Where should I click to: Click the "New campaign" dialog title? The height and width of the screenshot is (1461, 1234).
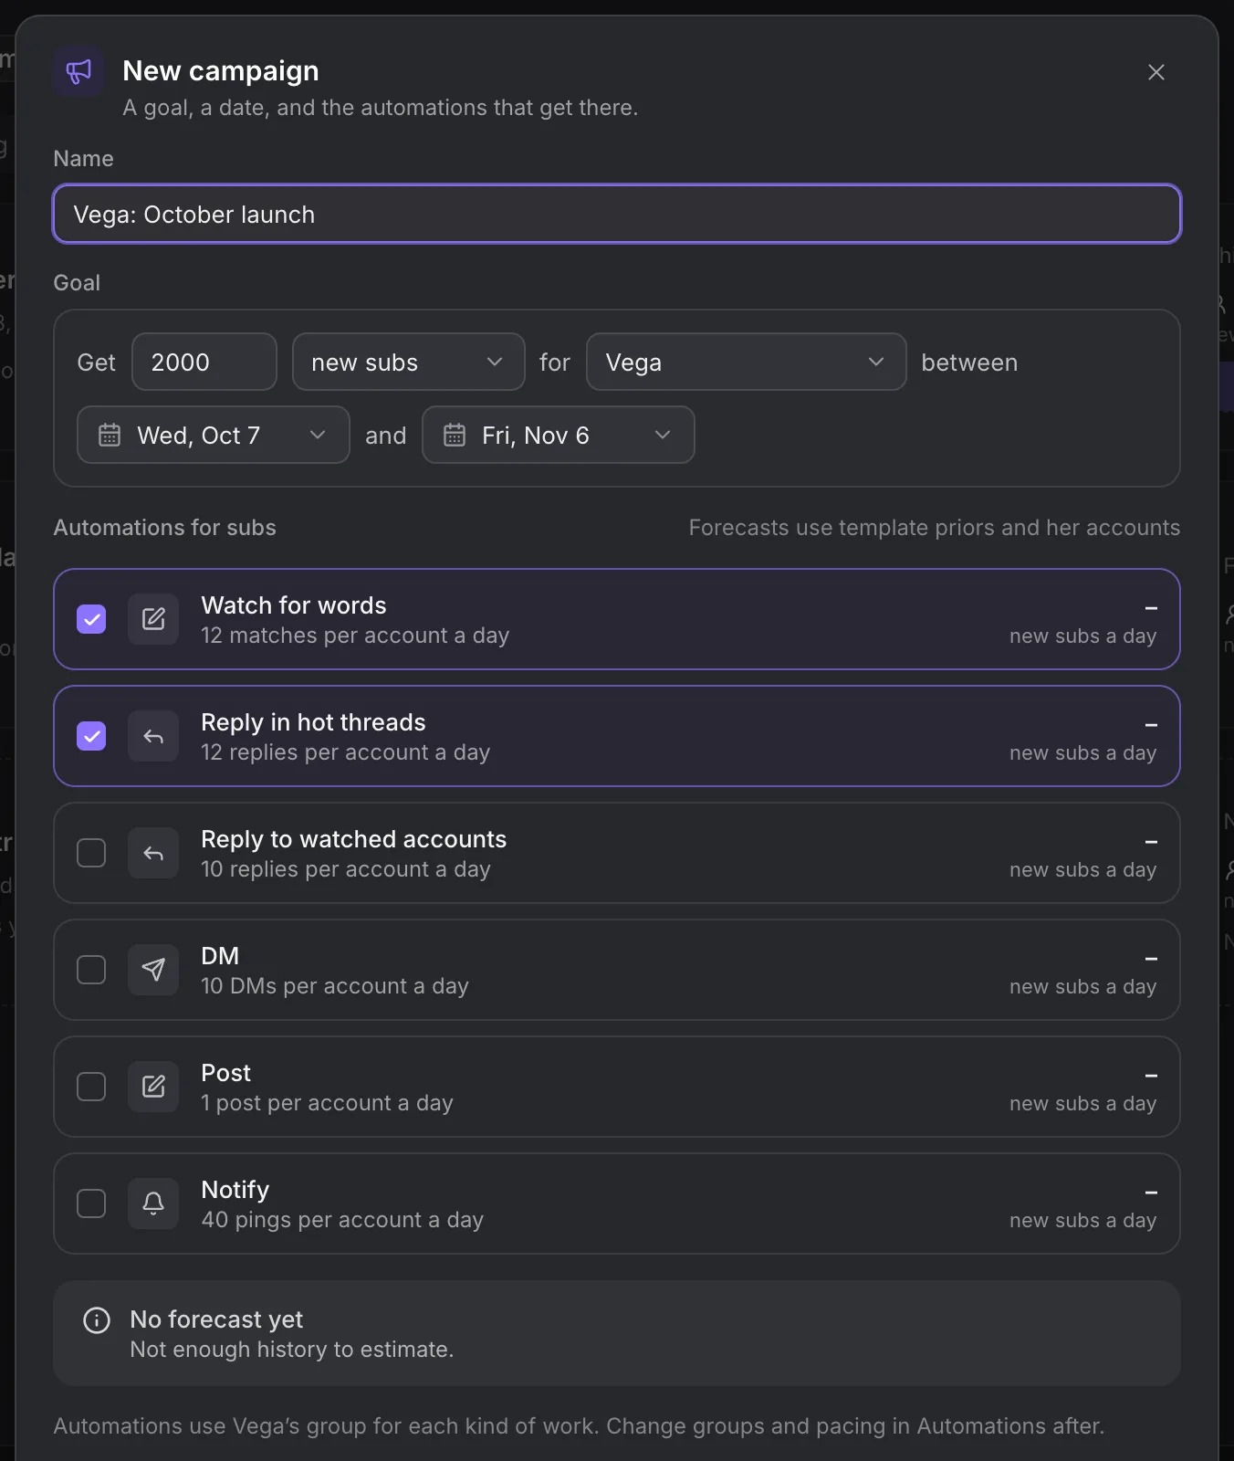(221, 70)
